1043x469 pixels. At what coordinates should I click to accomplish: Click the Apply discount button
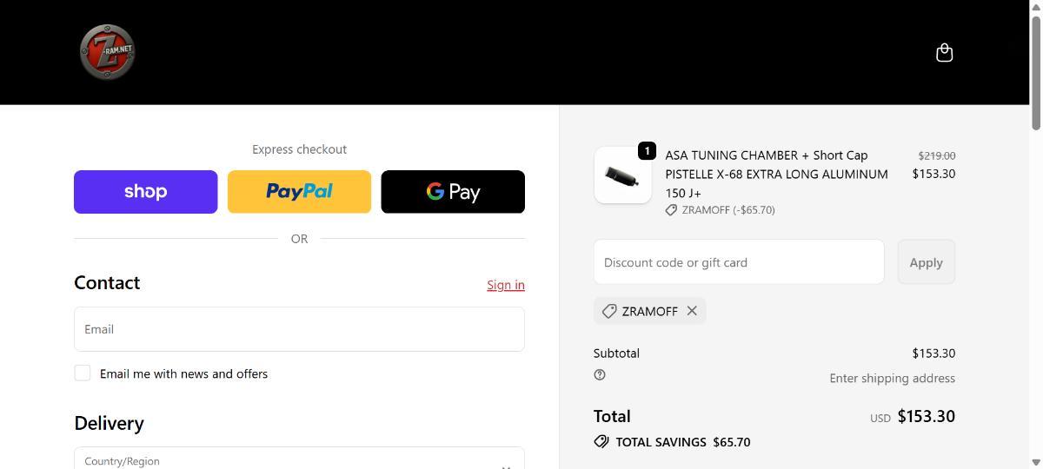(926, 262)
